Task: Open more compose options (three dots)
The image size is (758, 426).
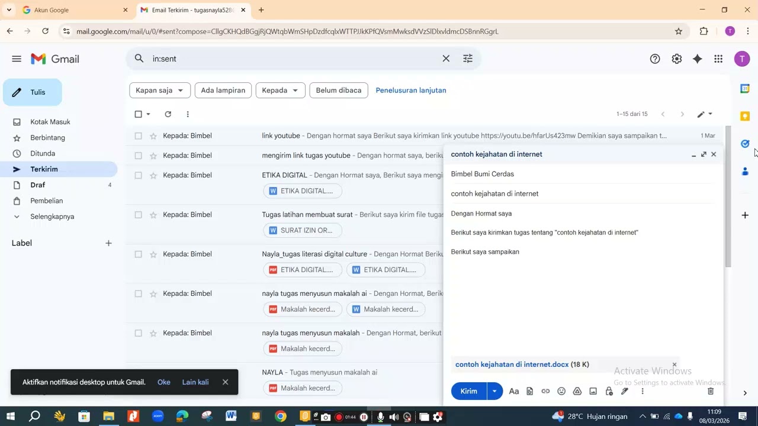Action: (x=643, y=391)
